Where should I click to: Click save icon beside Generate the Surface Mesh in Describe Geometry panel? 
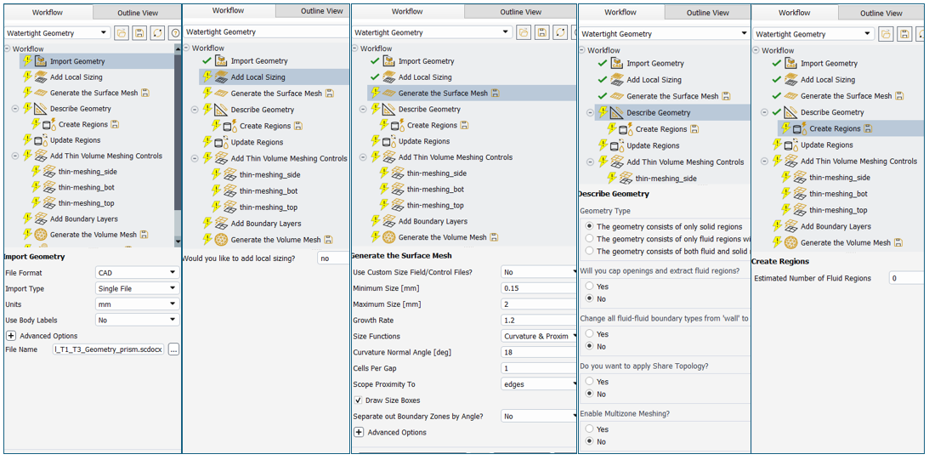727,96
